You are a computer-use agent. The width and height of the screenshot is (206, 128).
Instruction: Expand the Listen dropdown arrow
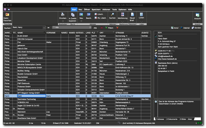[141, 22]
